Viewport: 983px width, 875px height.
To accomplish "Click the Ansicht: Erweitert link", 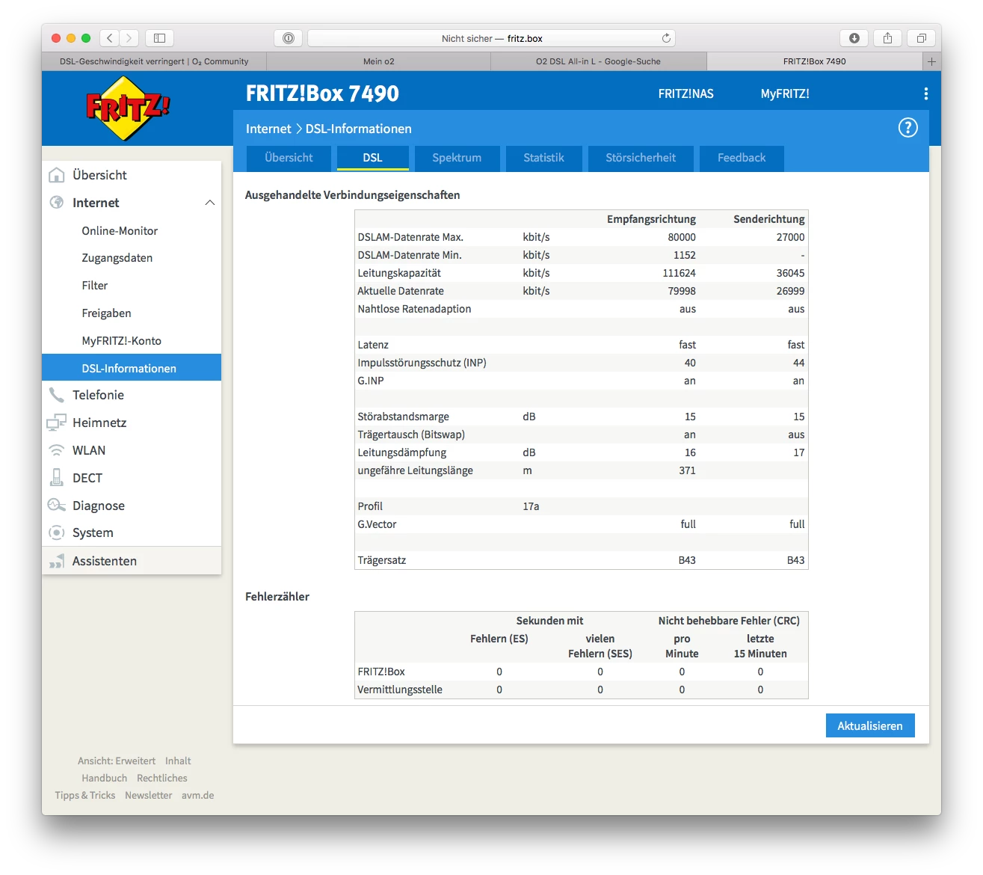I will (117, 761).
